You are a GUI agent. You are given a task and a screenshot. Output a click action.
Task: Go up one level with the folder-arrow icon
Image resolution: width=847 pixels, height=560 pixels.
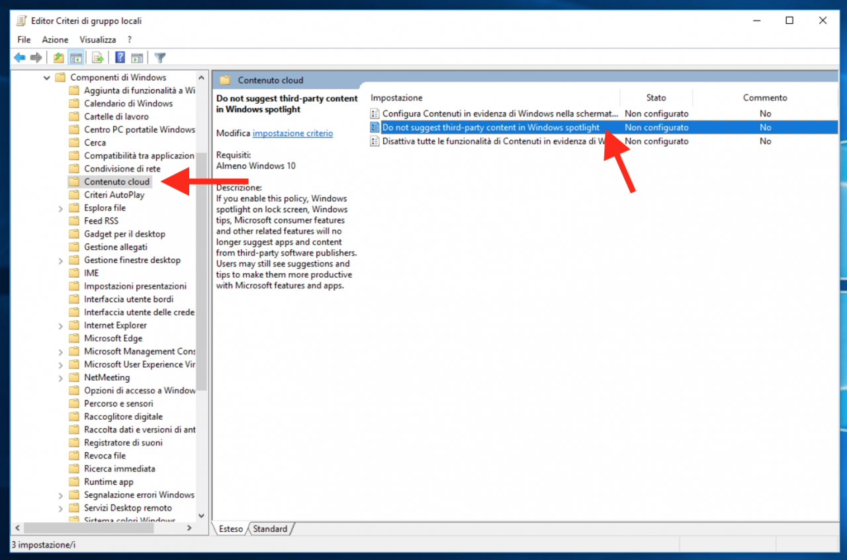(x=59, y=58)
